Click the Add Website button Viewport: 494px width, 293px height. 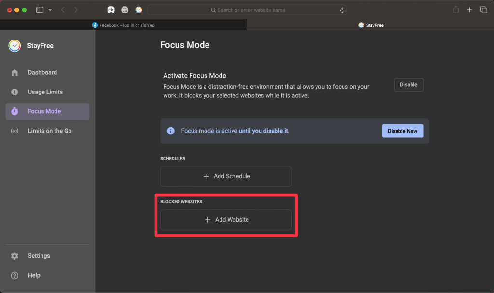[226, 220]
